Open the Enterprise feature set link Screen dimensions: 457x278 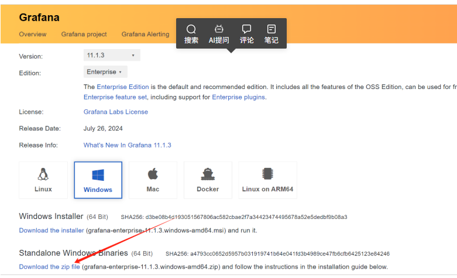[x=115, y=97]
